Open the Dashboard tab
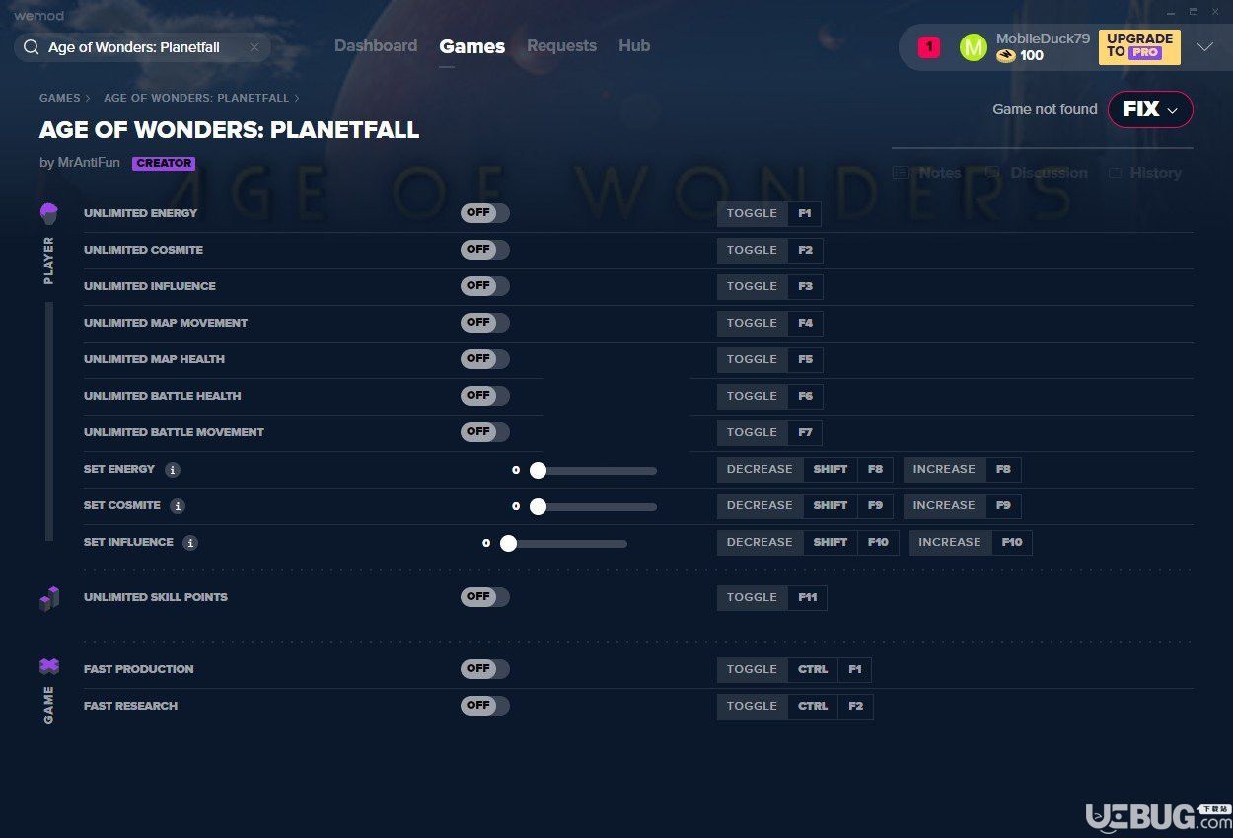 click(376, 46)
